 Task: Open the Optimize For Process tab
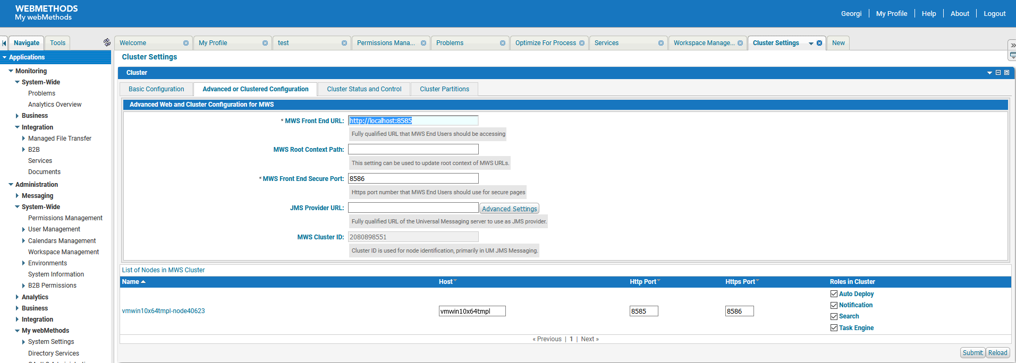coord(546,43)
